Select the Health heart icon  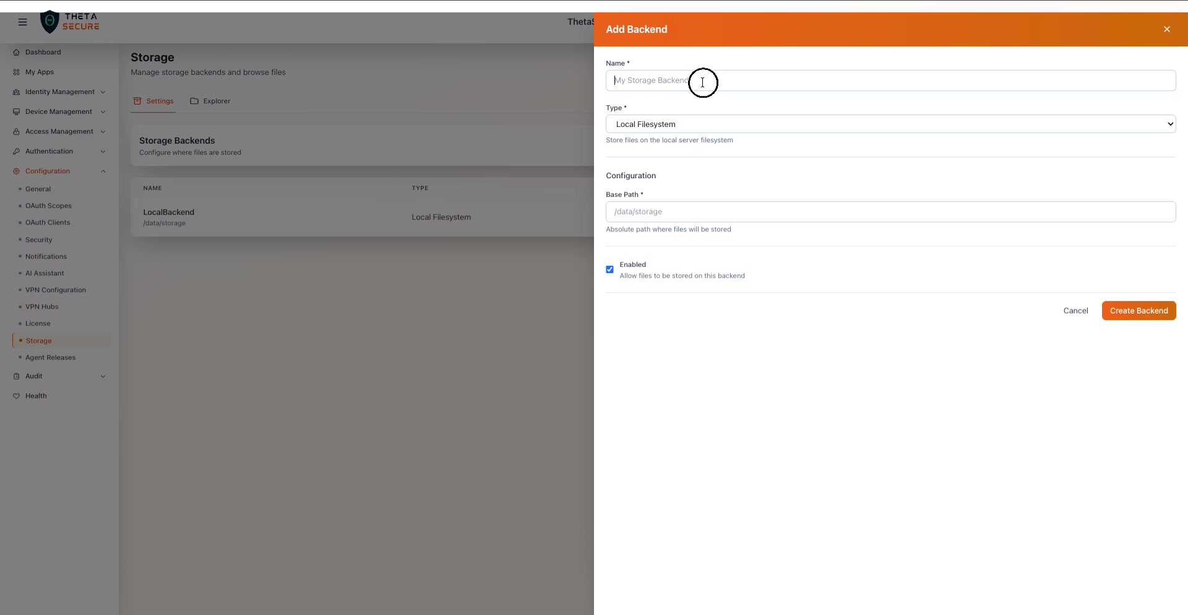pos(17,396)
